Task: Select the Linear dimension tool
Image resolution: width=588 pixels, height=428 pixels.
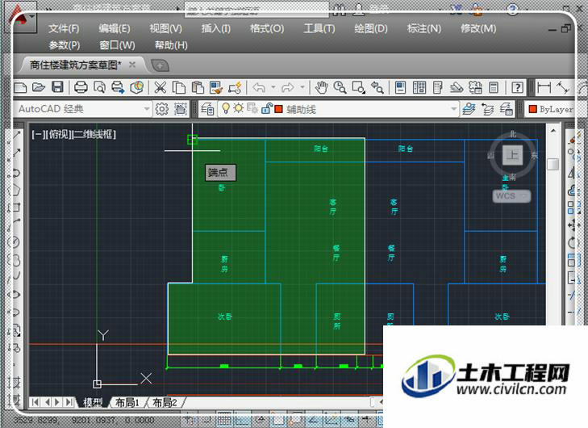Action: coord(544,88)
